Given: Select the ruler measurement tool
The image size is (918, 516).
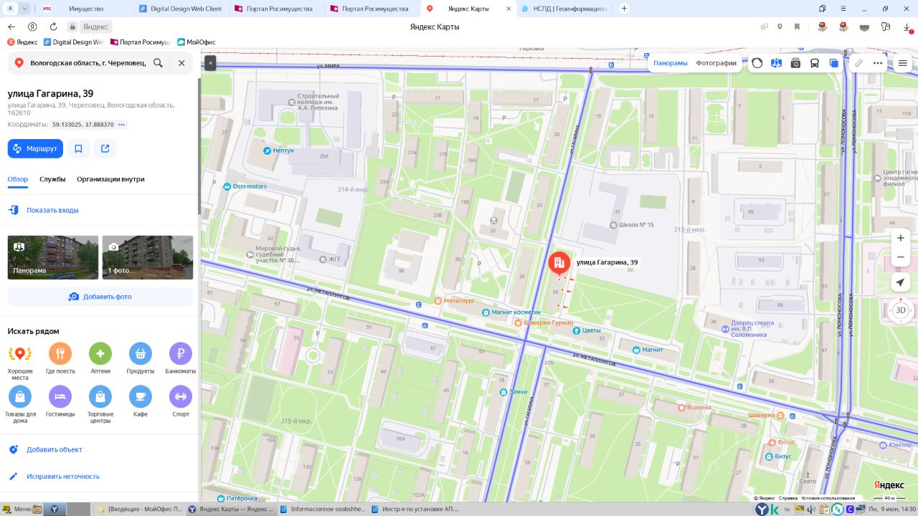Looking at the screenshot, I should (x=858, y=63).
